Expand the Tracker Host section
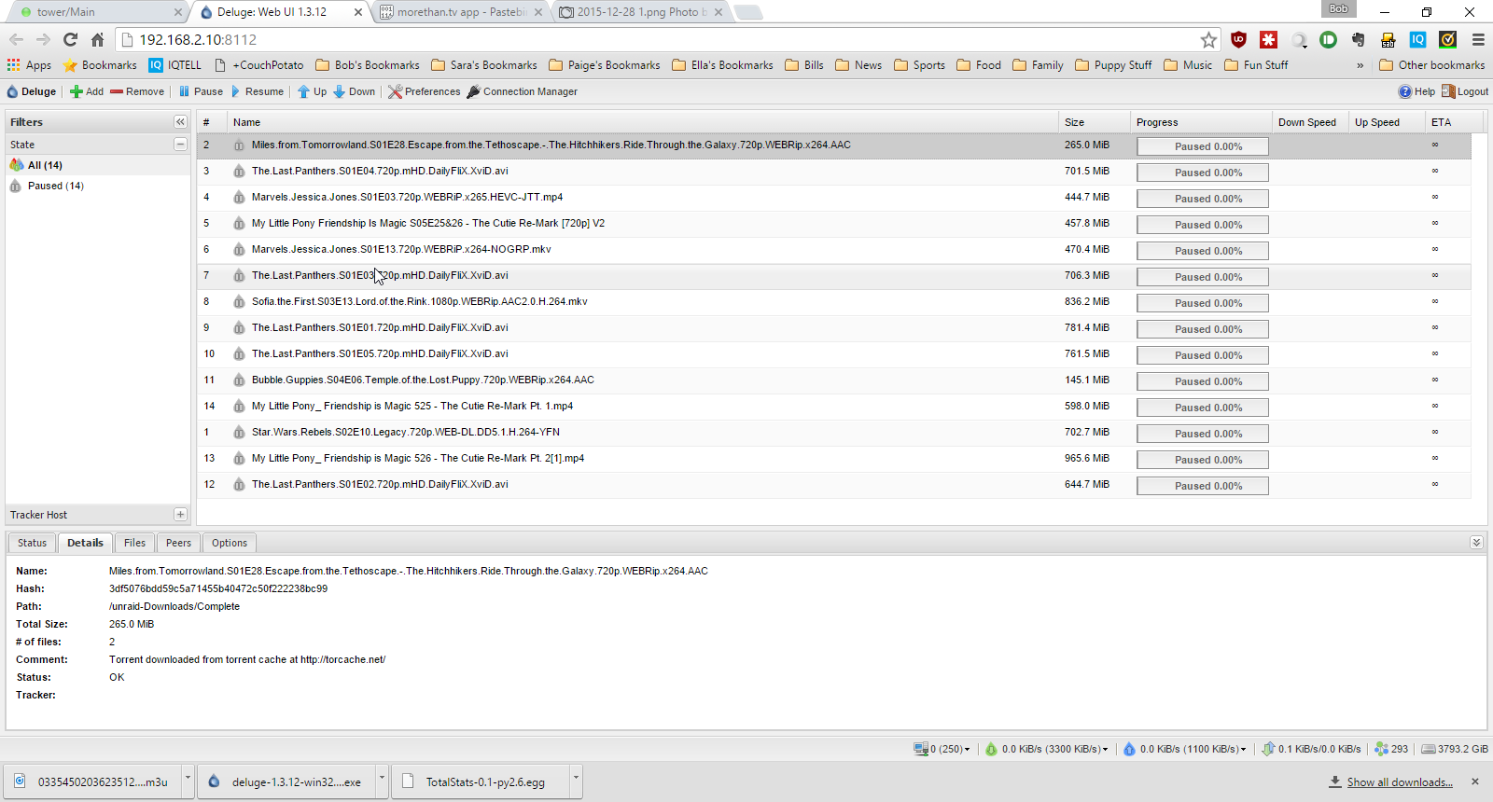The height and width of the screenshot is (802, 1493). pyautogui.click(x=180, y=515)
